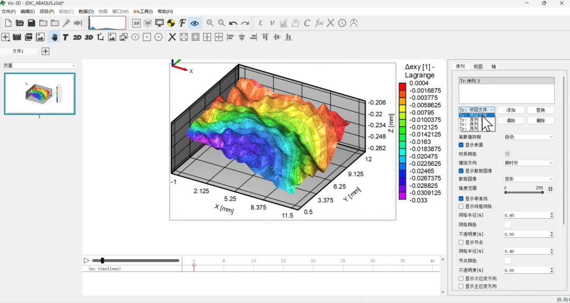Select the hand pan tool
Image resolution: width=570 pixels, height=303 pixels.
[x=54, y=37]
